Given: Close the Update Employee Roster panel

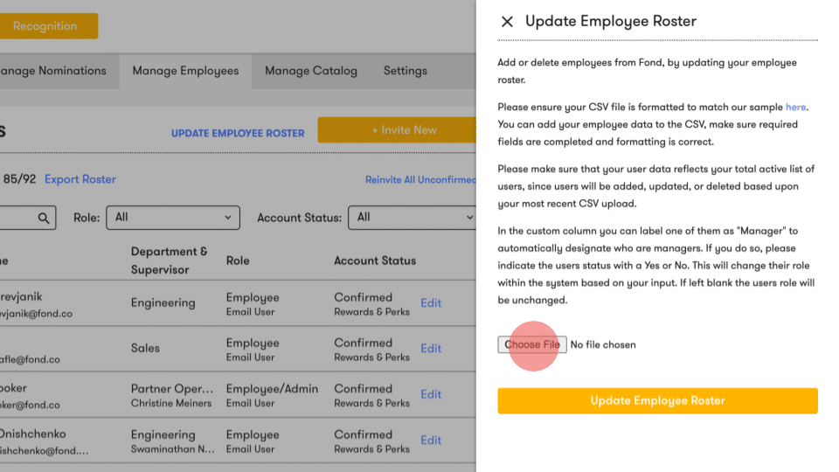Looking at the screenshot, I should point(507,21).
